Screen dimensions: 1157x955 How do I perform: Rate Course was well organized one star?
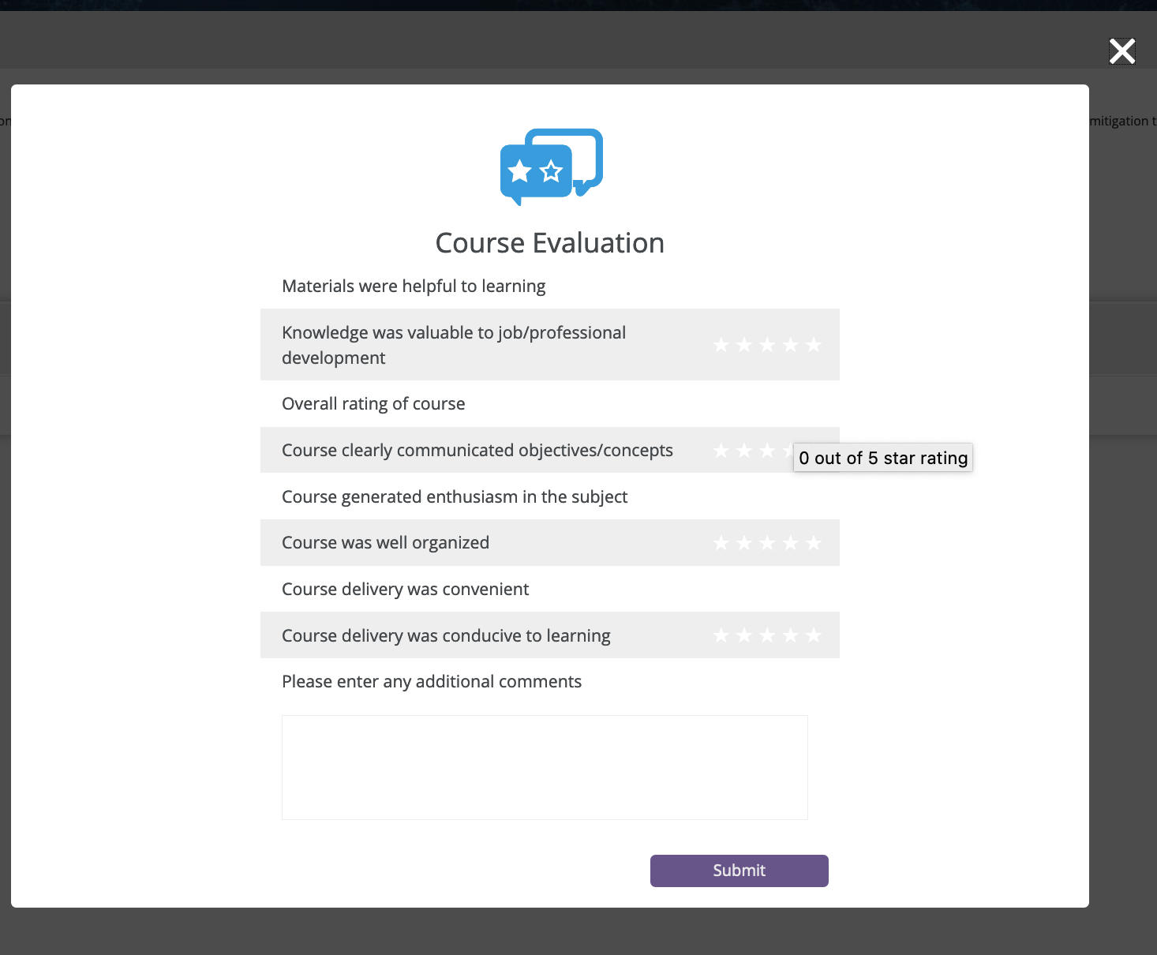point(721,543)
